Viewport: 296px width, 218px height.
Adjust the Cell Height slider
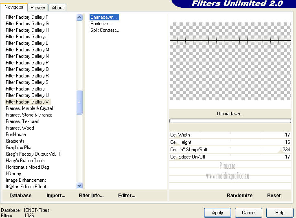230,142
